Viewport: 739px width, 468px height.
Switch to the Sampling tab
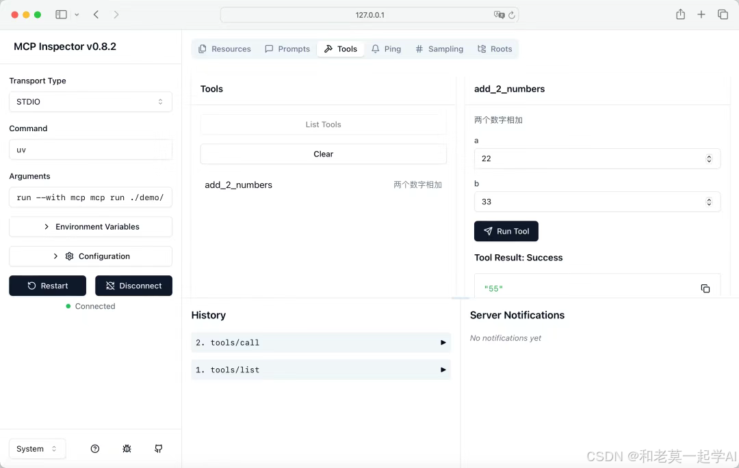(x=439, y=49)
